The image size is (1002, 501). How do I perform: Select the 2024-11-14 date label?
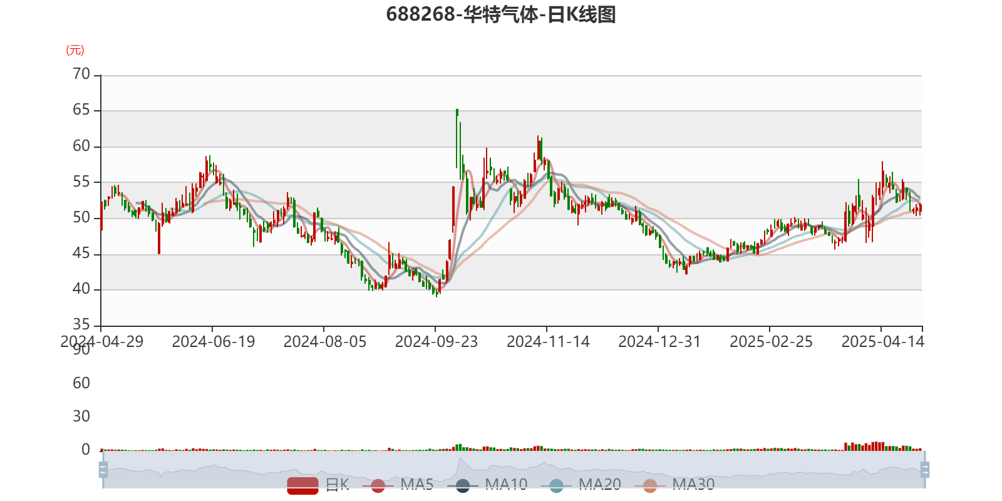548,342
